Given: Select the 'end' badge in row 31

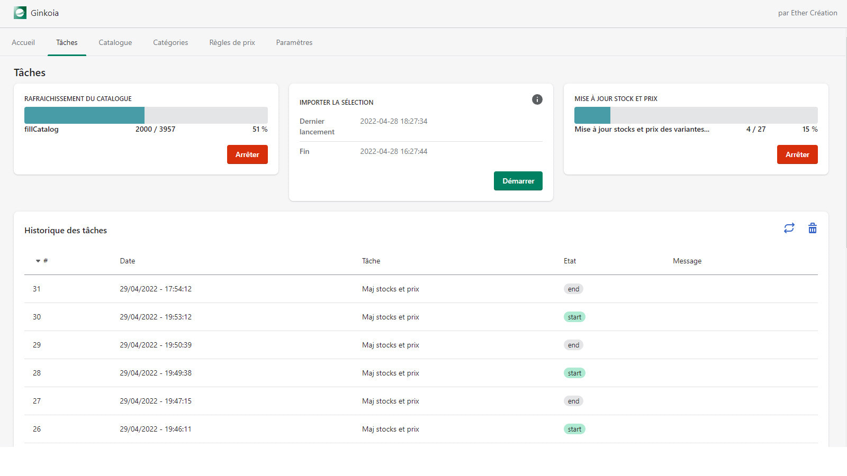Looking at the screenshot, I should tap(573, 289).
